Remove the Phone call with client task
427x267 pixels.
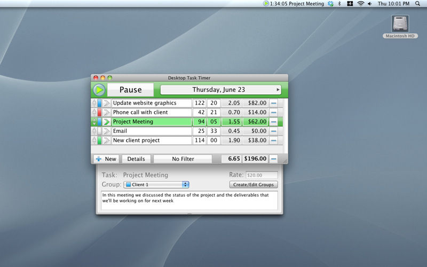tap(273, 112)
